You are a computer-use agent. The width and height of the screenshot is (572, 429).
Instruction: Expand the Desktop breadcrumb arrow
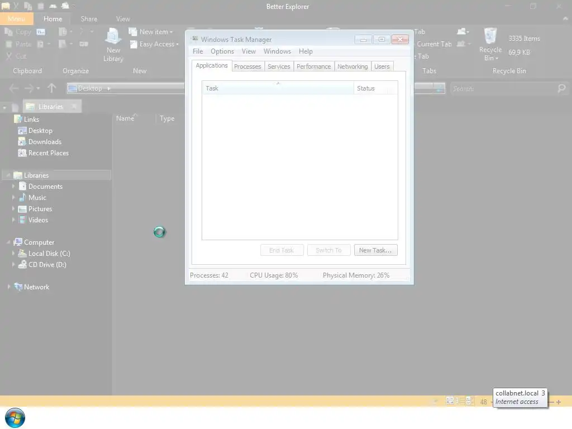pyautogui.click(x=109, y=88)
